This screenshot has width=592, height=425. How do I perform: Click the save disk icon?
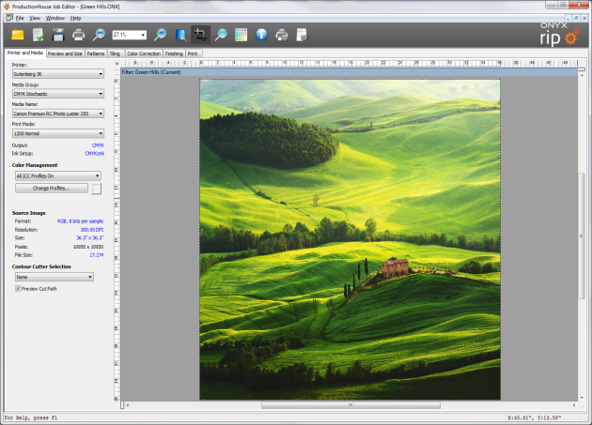coord(57,35)
